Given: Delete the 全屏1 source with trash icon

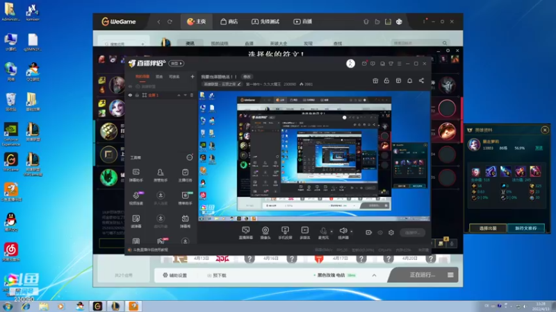Looking at the screenshot, I should [192, 95].
